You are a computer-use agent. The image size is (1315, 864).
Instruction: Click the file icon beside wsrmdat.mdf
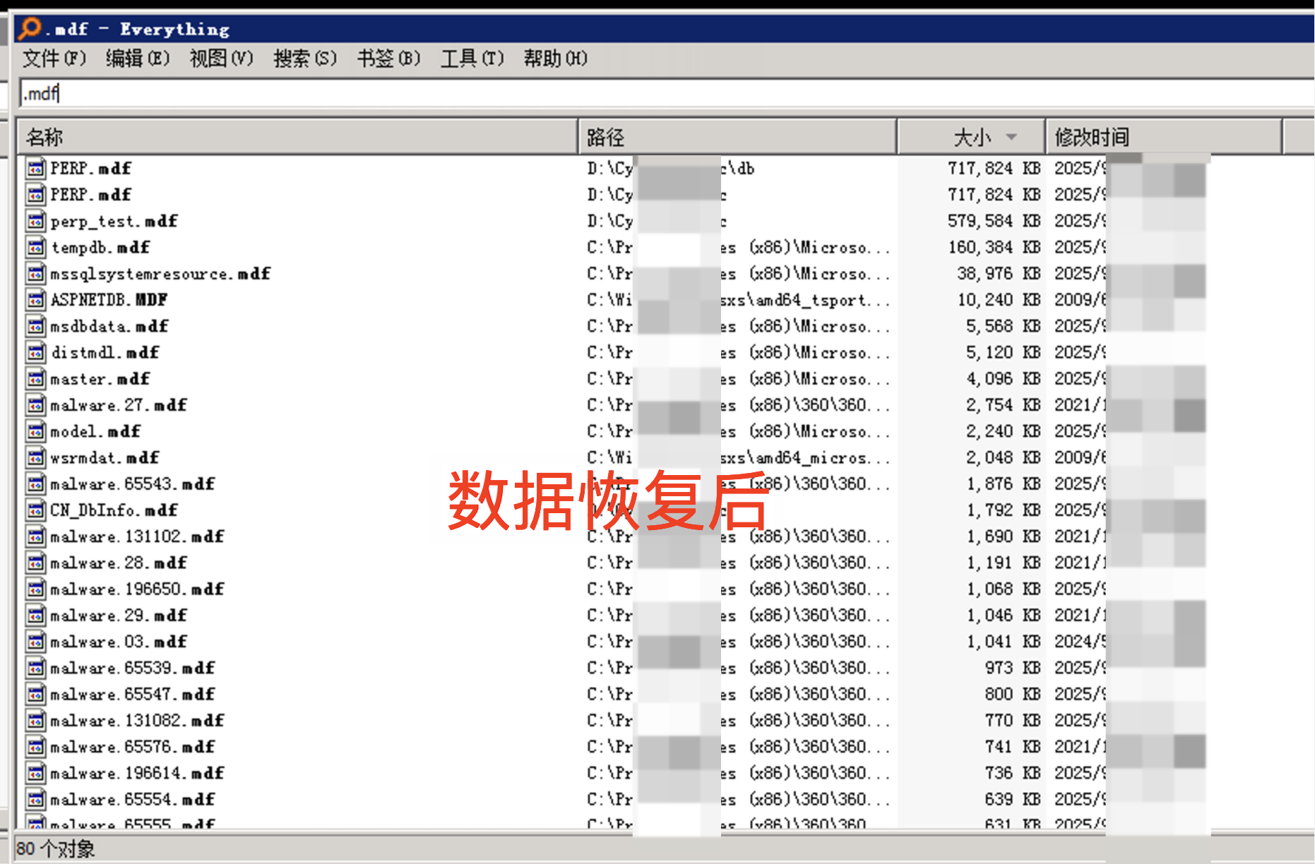[x=35, y=457]
